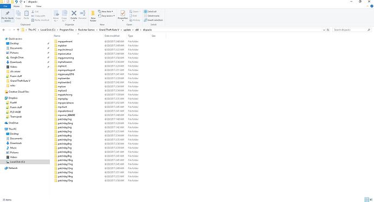Click the Copy icon in Clipboard group

(18, 14)
